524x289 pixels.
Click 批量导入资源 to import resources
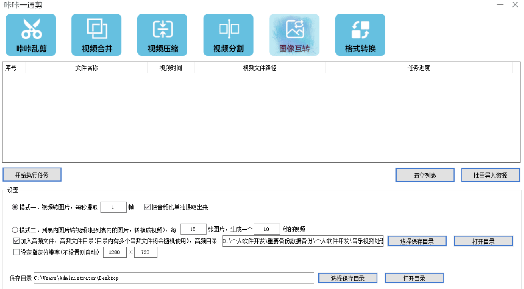point(490,174)
